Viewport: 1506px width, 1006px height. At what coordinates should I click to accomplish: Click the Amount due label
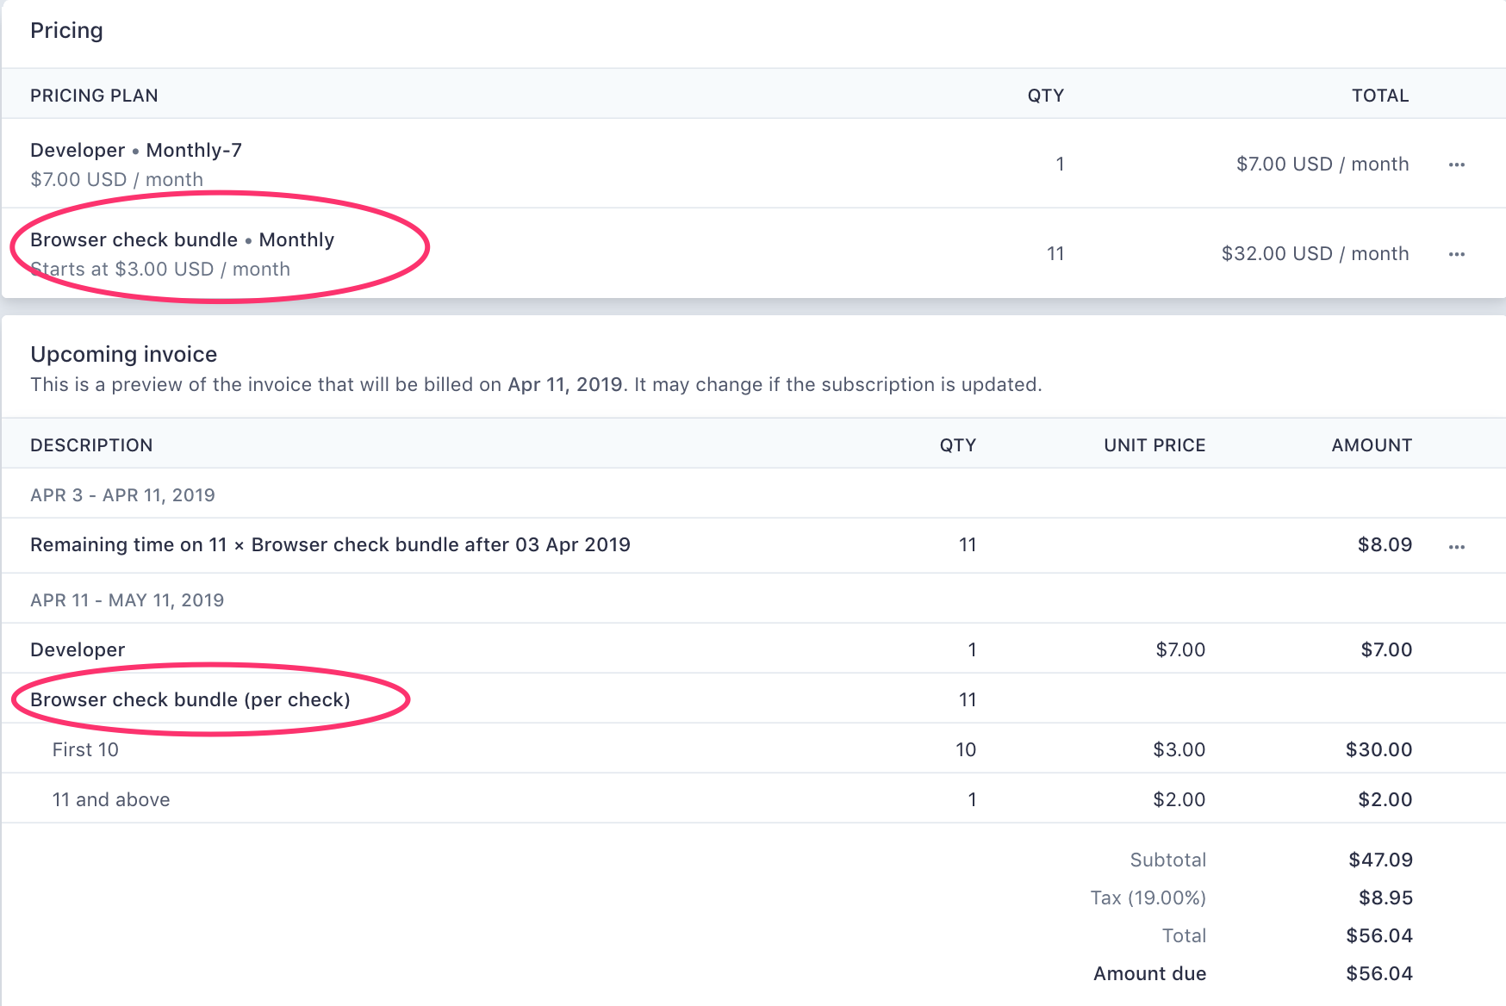pyautogui.click(x=1149, y=973)
